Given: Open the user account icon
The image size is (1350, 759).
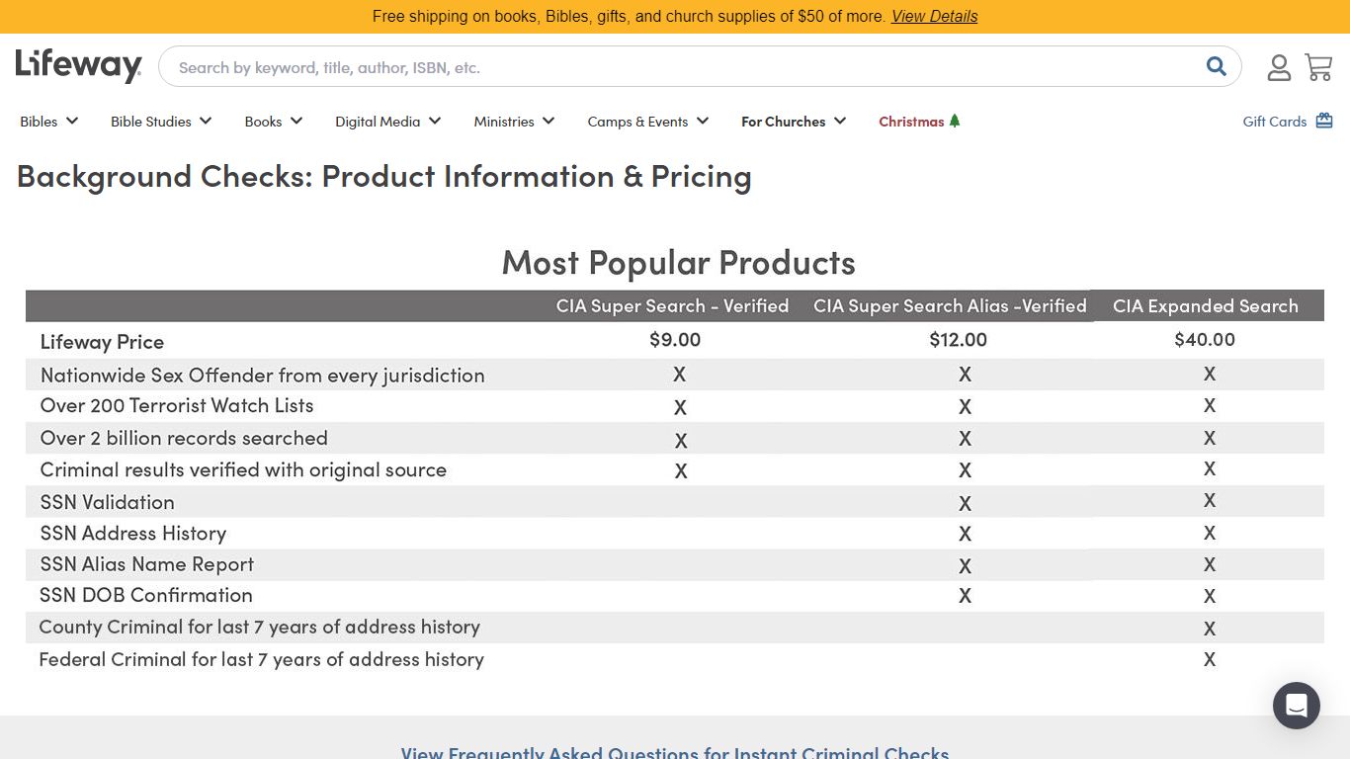Looking at the screenshot, I should (1279, 67).
